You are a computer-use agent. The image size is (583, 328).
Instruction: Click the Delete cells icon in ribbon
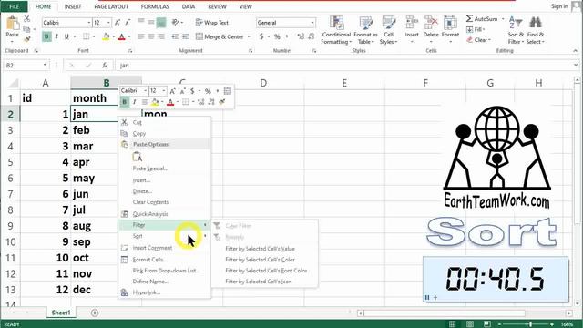coord(431,23)
